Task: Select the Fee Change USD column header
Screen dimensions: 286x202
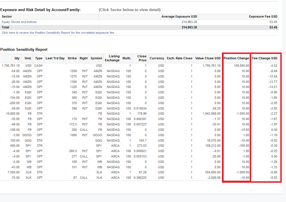Action: pyautogui.click(x=264, y=58)
